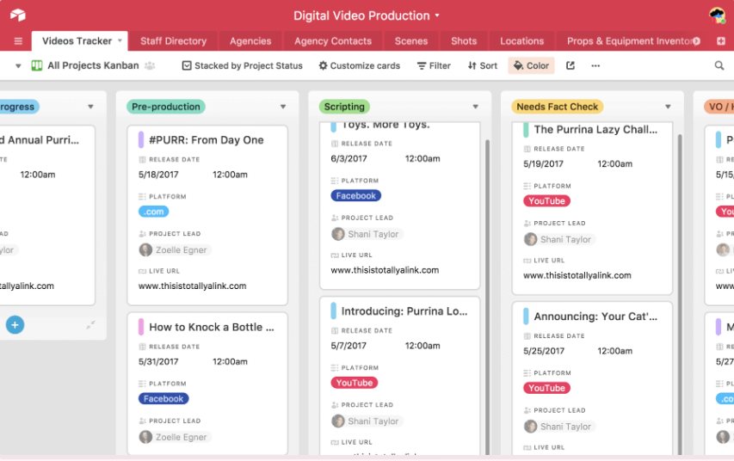The height and width of the screenshot is (461, 734).
Task: Click the Needs Fact Check status label
Action: click(557, 107)
